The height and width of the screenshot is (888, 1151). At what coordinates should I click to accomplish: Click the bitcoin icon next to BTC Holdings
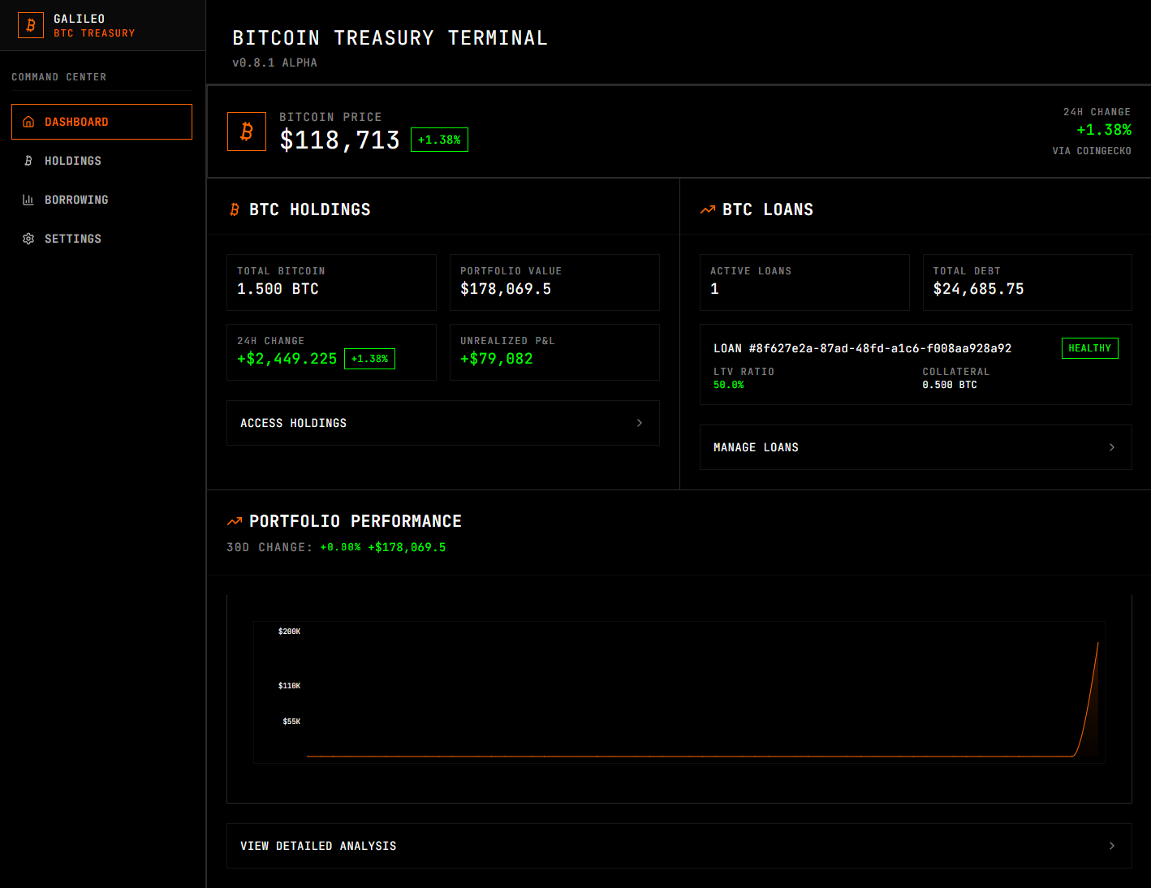coord(235,209)
